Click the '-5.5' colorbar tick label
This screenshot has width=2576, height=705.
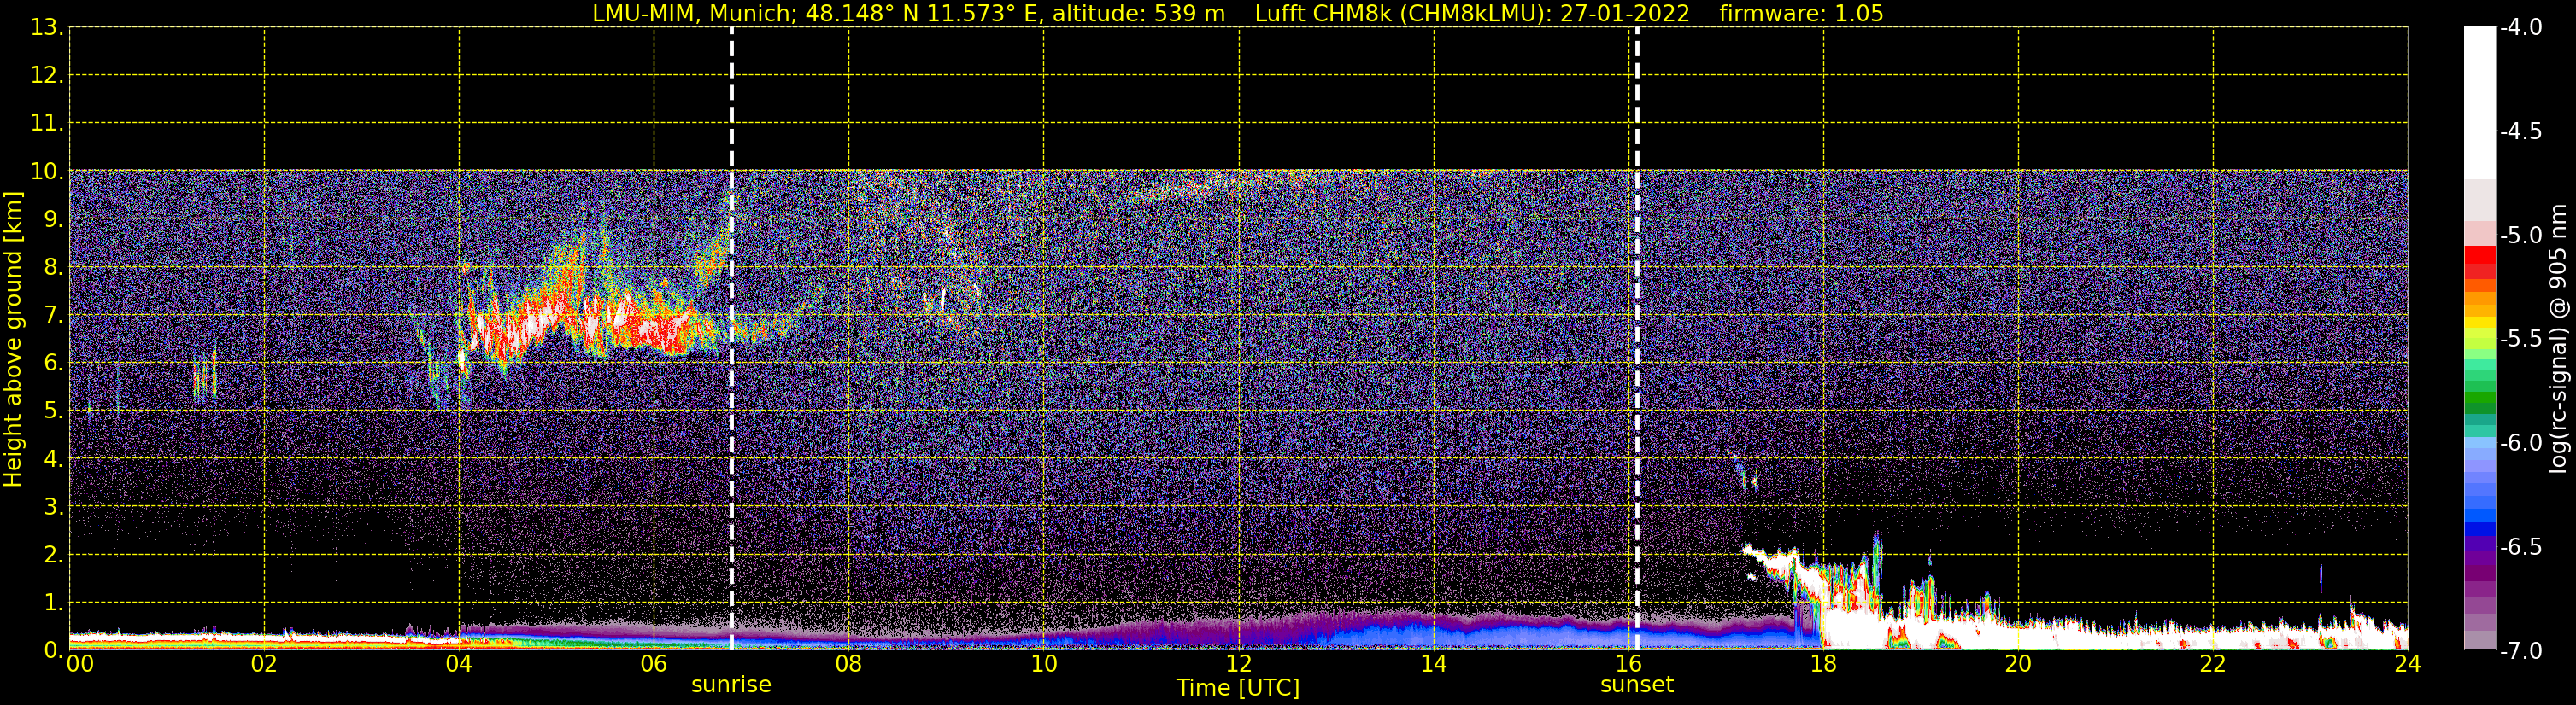(2521, 340)
